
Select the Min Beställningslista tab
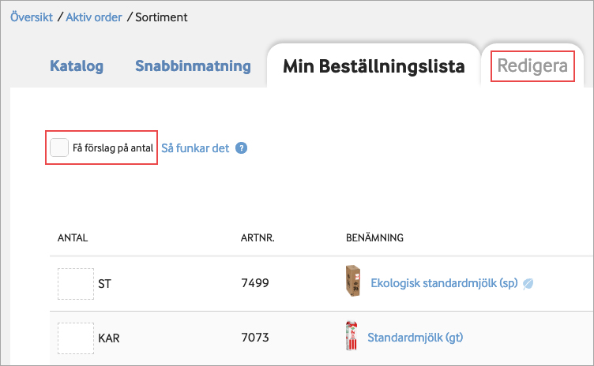pyautogui.click(x=374, y=66)
